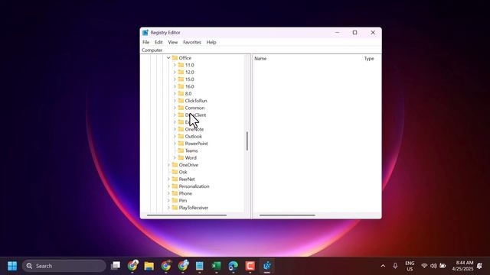Select the Office key folder icon

click(x=175, y=58)
